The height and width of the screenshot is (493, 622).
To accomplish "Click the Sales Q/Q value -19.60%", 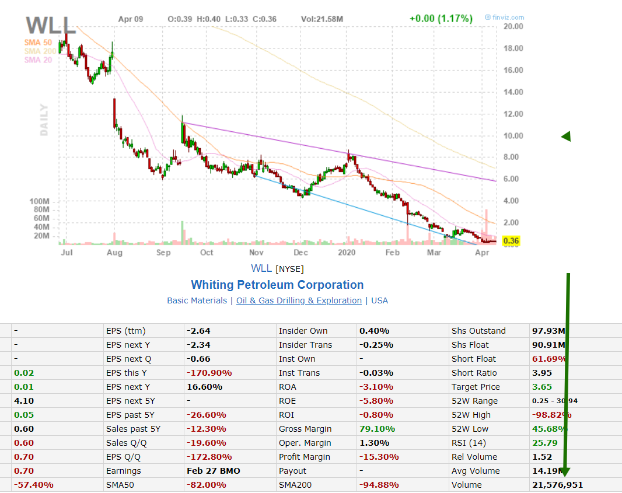I will point(207,443).
